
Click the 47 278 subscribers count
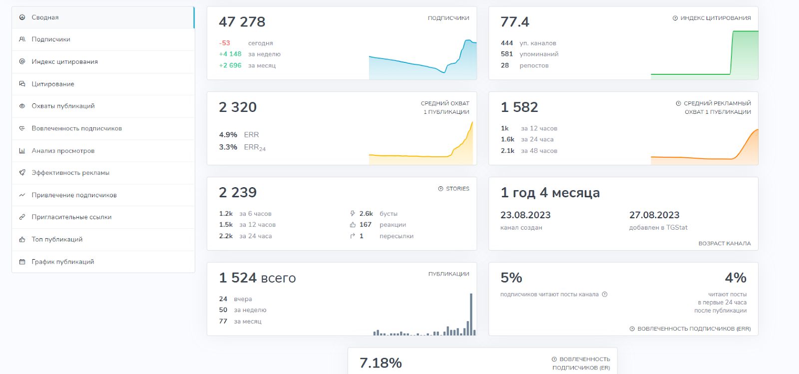pyautogui.click(x=242, y=22)
